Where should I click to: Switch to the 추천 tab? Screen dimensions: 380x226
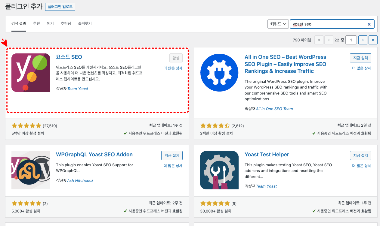point(36,23)
